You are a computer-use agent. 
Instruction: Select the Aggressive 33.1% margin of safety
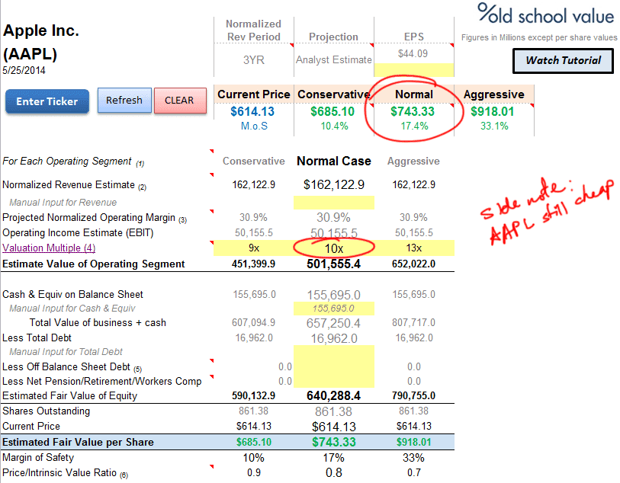(x=494, y=126)
